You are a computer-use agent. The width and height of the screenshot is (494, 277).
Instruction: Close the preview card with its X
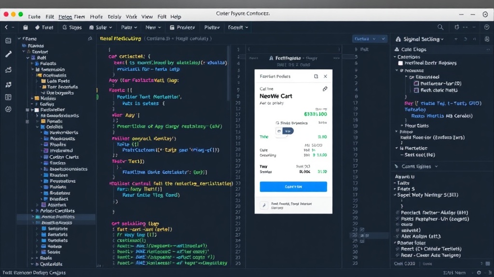(326, 76)
